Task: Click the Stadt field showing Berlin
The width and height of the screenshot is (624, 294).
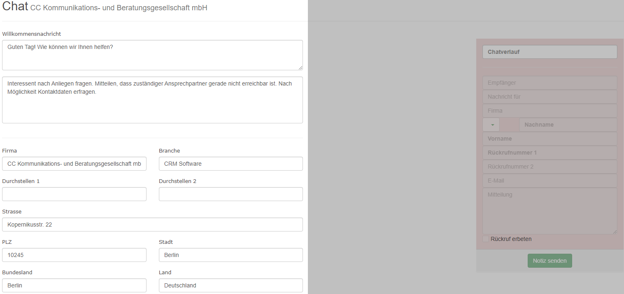Action: [231, 255]
